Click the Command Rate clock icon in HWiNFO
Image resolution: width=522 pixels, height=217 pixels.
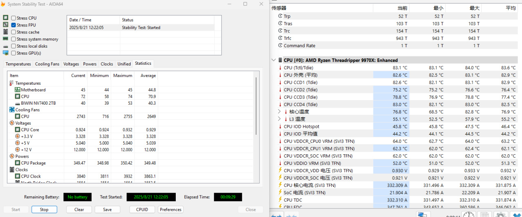[x=280, y=46]
